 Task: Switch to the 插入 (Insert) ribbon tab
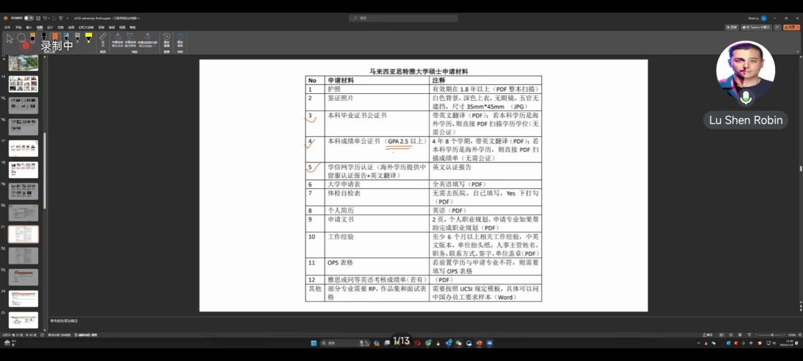29,27
